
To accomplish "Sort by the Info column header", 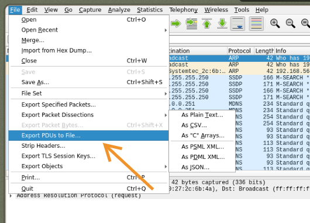I will click(292, 51).
